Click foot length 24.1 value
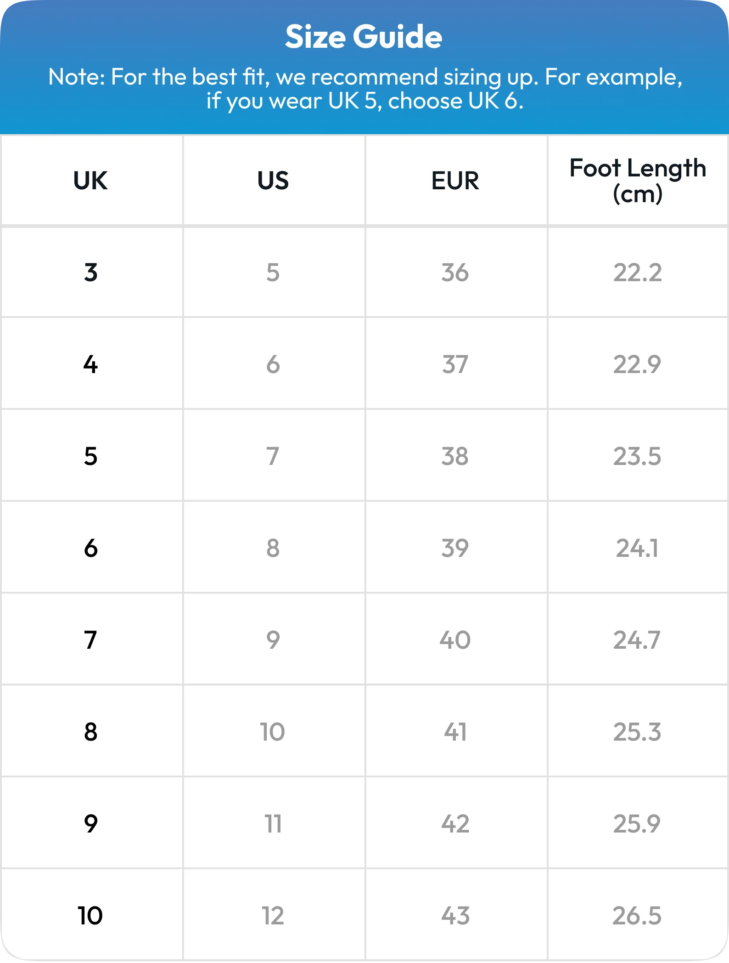Viewport: 729px width, 963px height. (638, 548)
